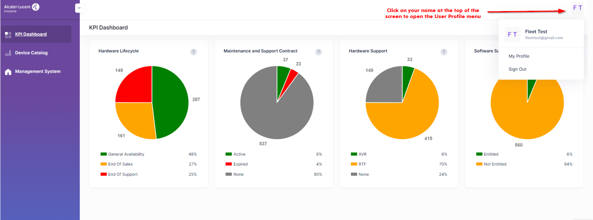This screenshot has height=220, width=593.
Task: Click the FT avatar inside profile menu
Action: click(x=512, y=35)
